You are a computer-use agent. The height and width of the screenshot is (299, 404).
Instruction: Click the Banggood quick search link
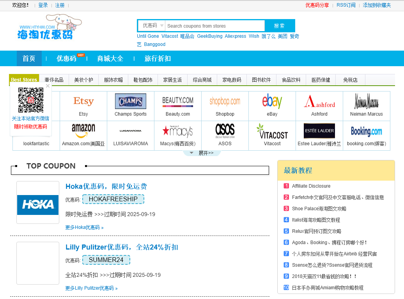click(x=154, y=44)
